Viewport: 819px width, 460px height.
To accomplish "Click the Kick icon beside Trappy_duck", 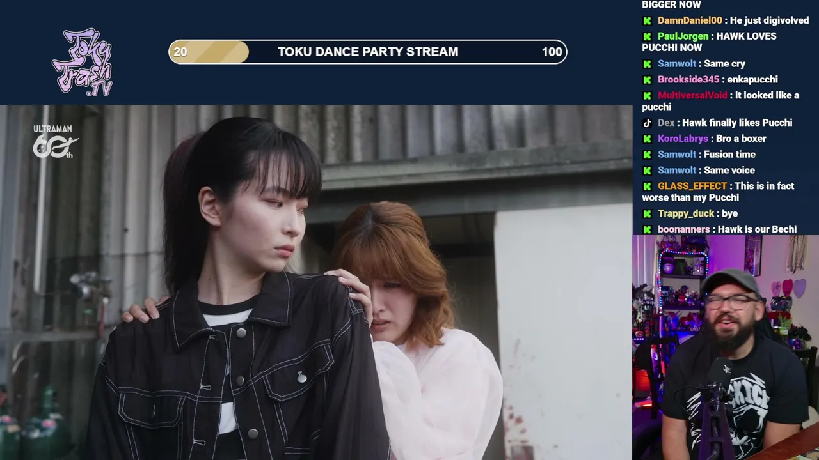I will click(647, 214).
